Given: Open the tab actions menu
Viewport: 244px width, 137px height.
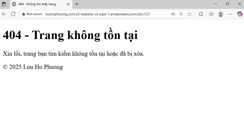Looking at the screenshot, I should pos(4,4).
